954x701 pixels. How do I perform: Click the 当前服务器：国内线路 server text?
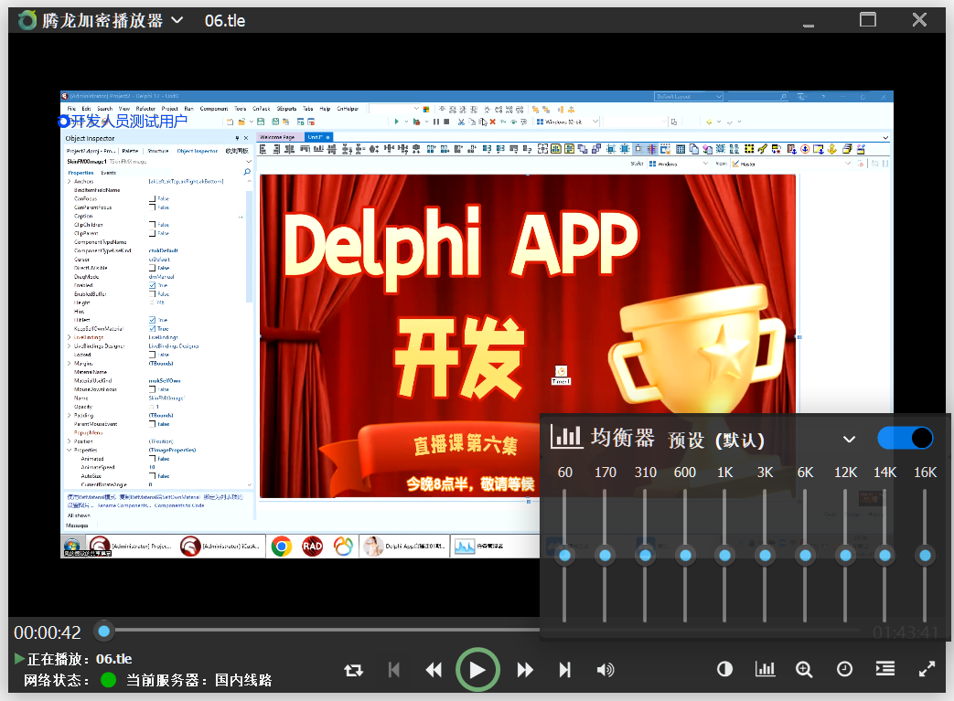[199, 680]
